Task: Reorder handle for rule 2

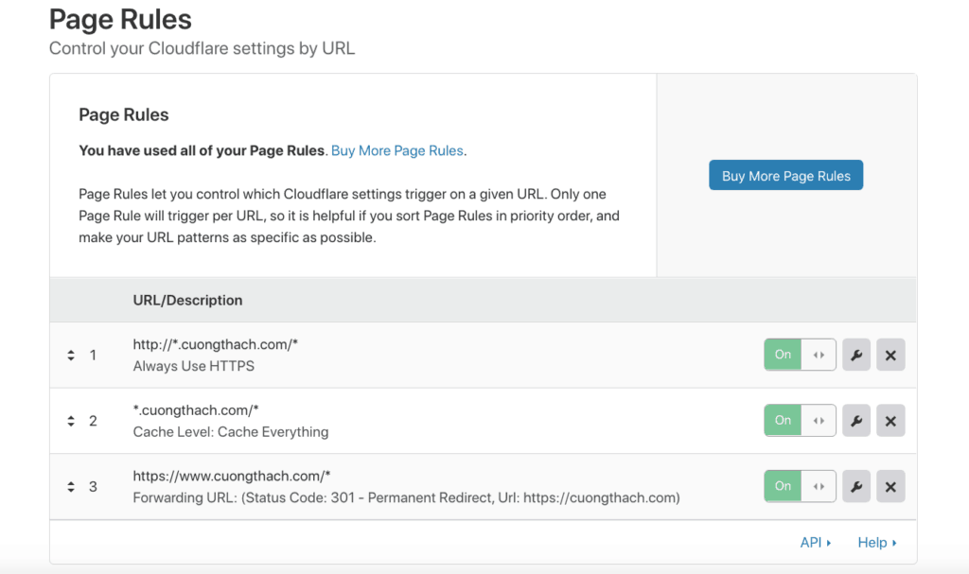Action: point(71,421)
